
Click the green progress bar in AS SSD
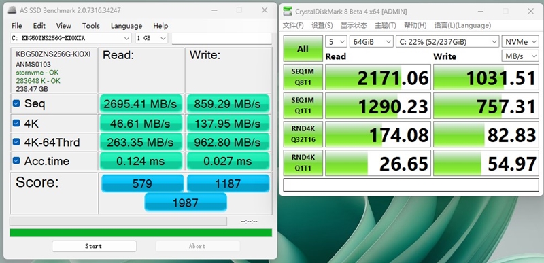(141, 232)
